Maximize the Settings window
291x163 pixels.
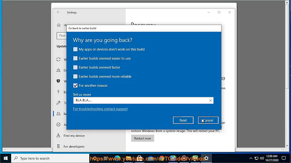[x=219, y=12]
